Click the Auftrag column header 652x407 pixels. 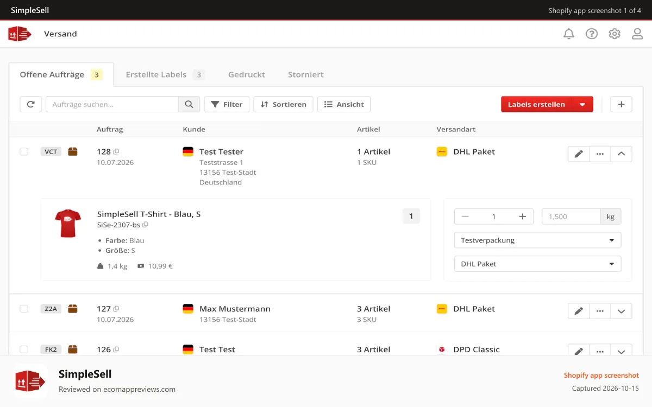click(110, 129)
